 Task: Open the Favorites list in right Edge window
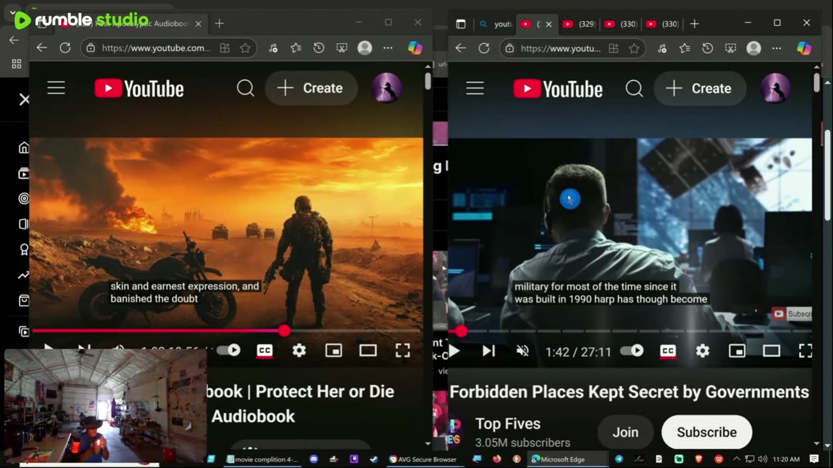[685, 48]
